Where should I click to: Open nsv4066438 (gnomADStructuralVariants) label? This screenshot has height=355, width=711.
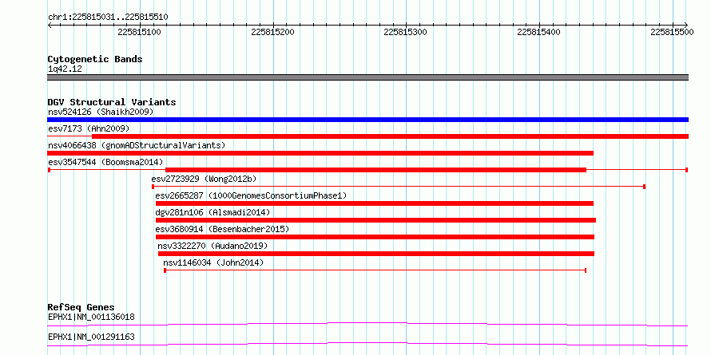137,145
